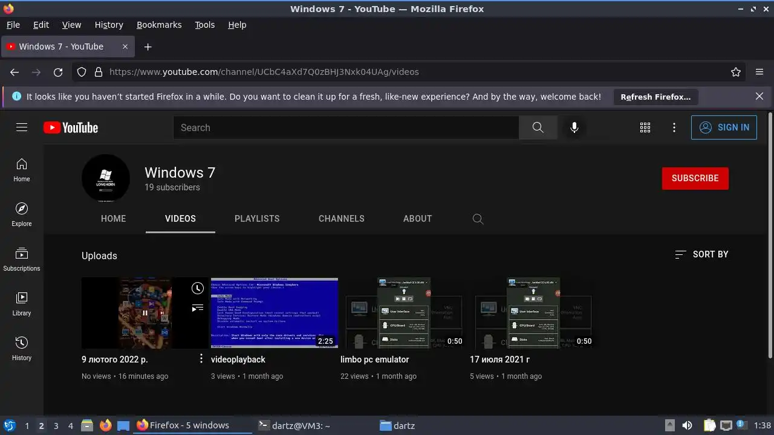Viewport: 774px width, 435px height.
Task: Open the Help menu
Action: [x=237, y=25]
